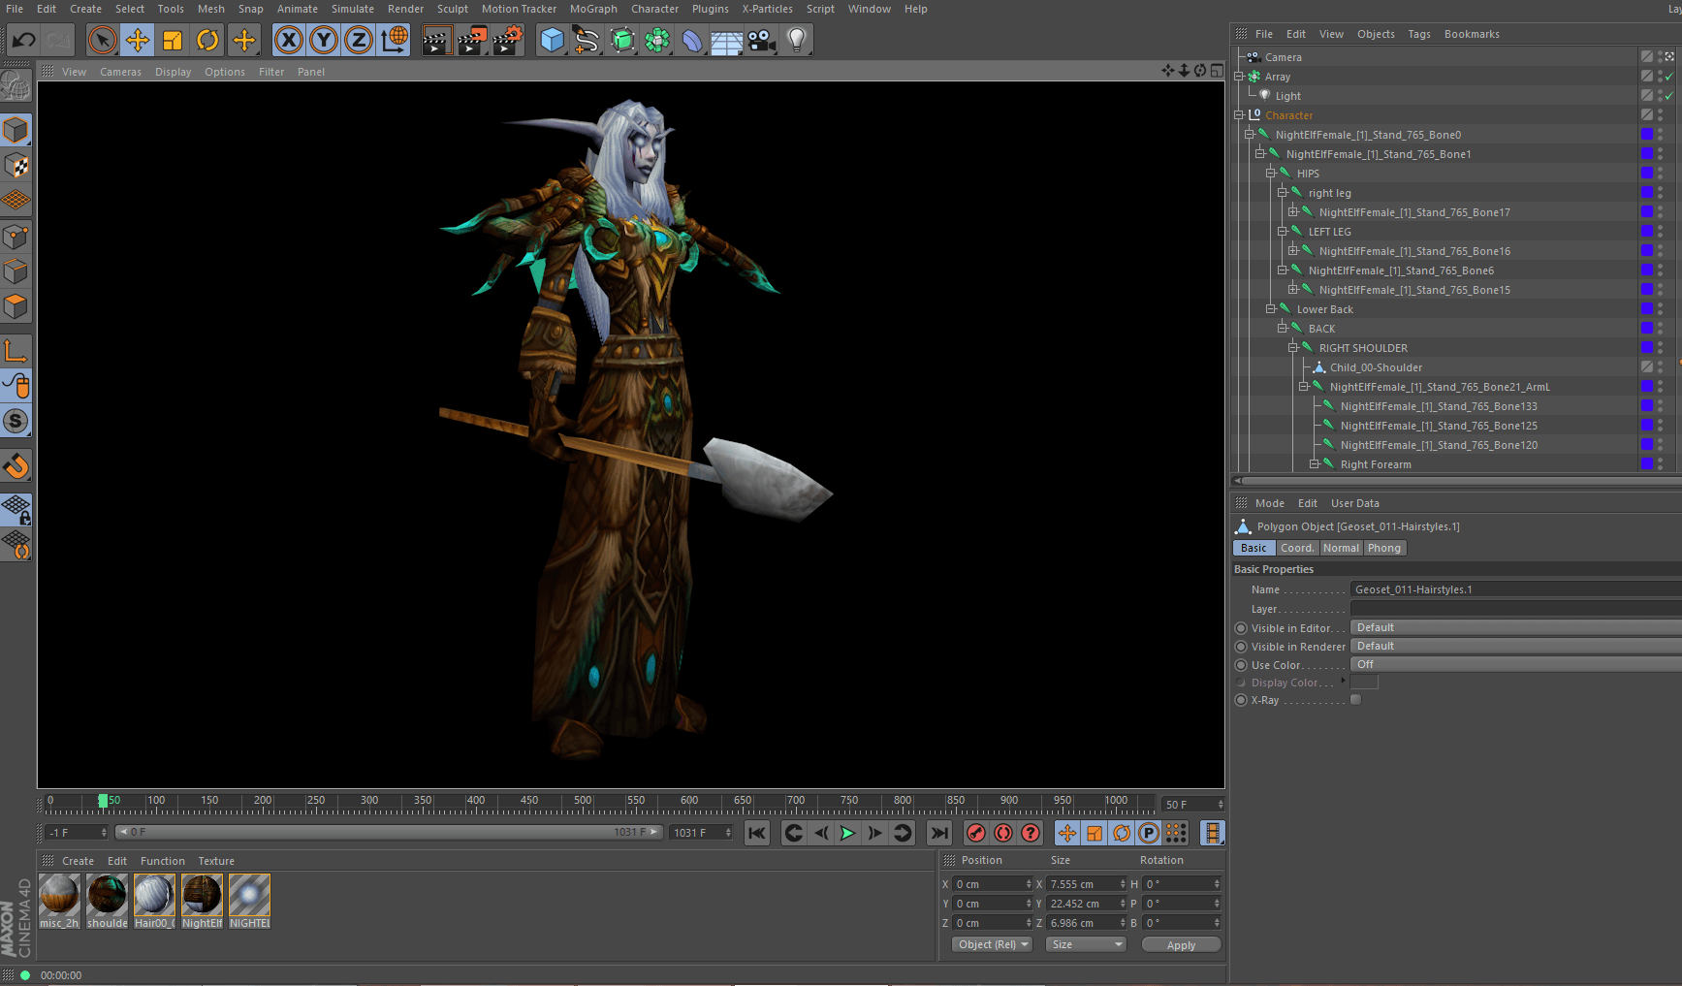Step to the previous frame
The height and width of the screenshot is (986, 1682).
pos(821,833)
